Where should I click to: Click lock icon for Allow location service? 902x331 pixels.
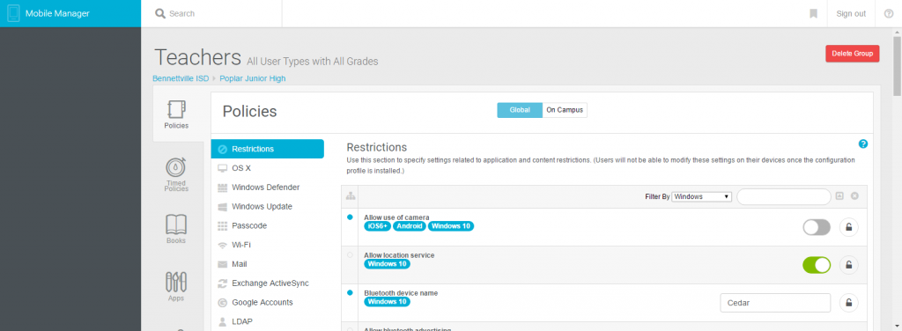click(848, 265)
